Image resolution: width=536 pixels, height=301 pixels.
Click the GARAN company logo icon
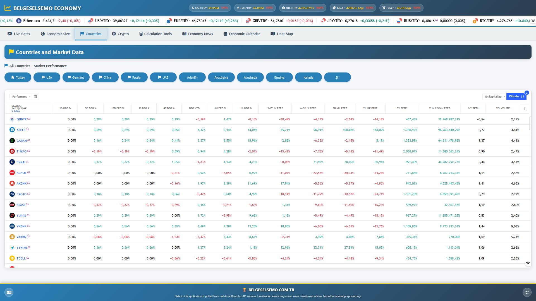[x=12, y=141]
